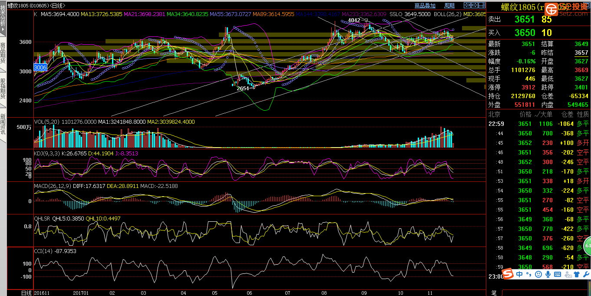Open IME skin (shirt) settings
The width and height of the screenshot is (591, 296).
pyautogui.click(x=577, y=274)
